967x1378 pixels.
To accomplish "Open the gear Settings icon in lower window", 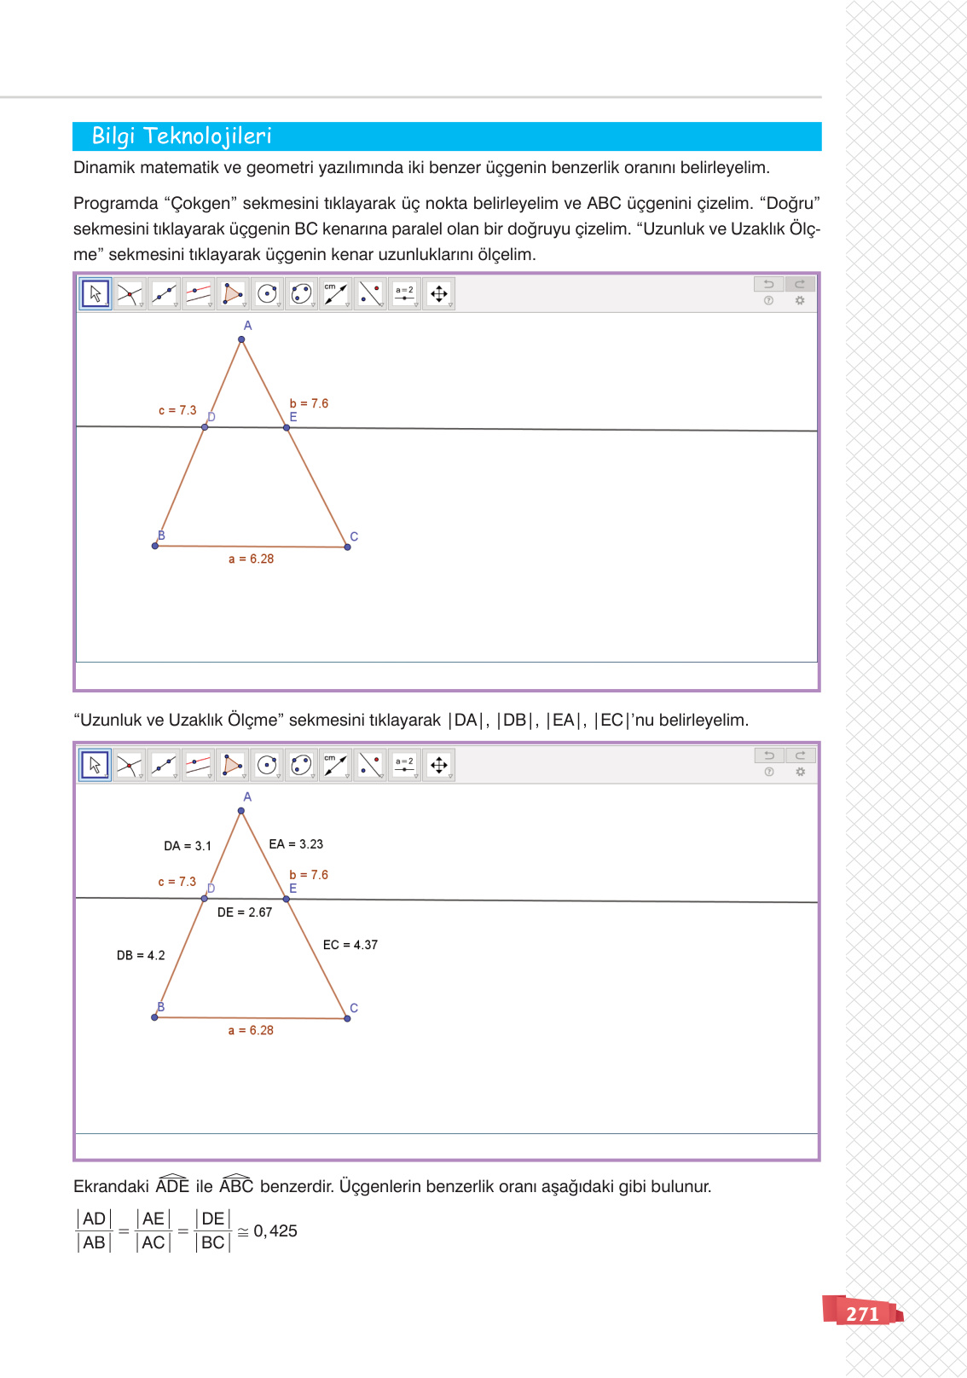I will click(800, 772).
